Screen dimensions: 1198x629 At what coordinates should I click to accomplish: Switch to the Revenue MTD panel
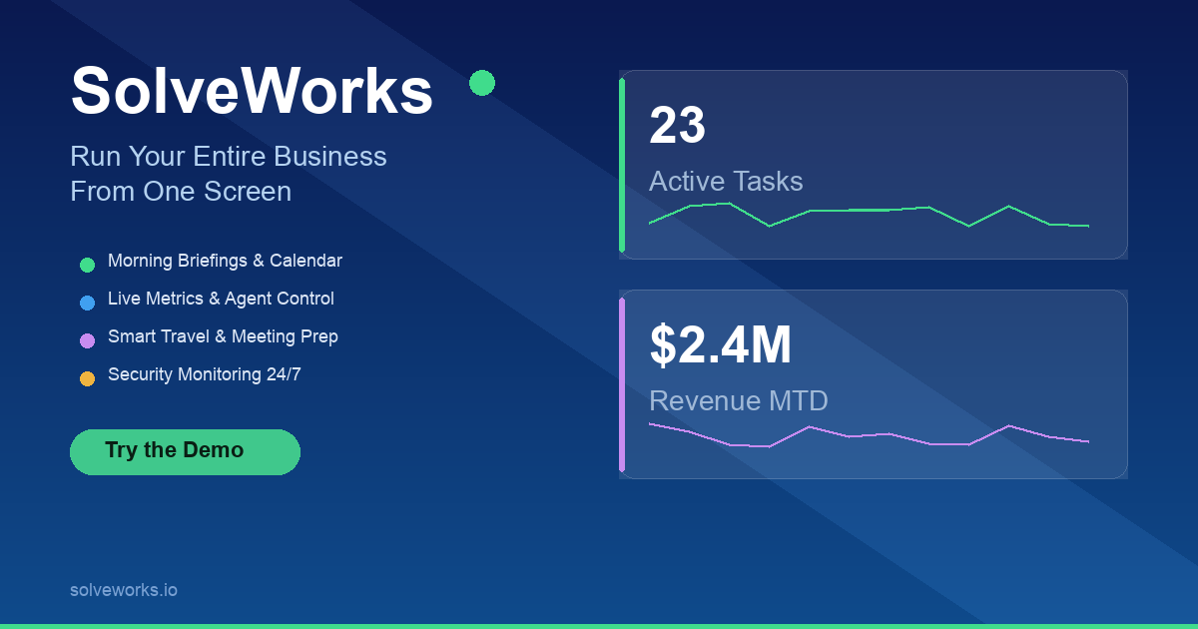874,384
